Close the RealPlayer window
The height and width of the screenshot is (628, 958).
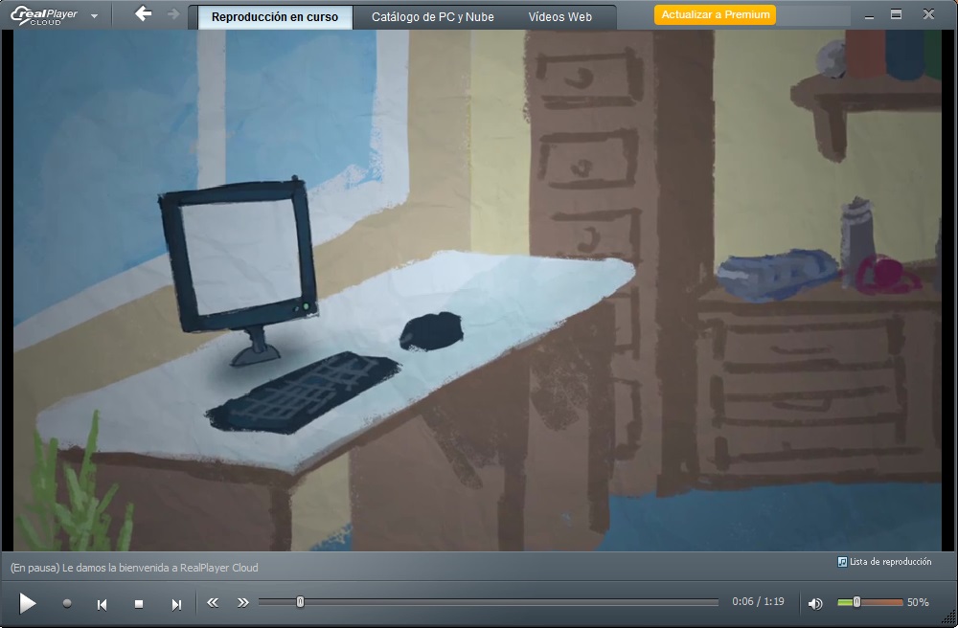pos(928,14)
